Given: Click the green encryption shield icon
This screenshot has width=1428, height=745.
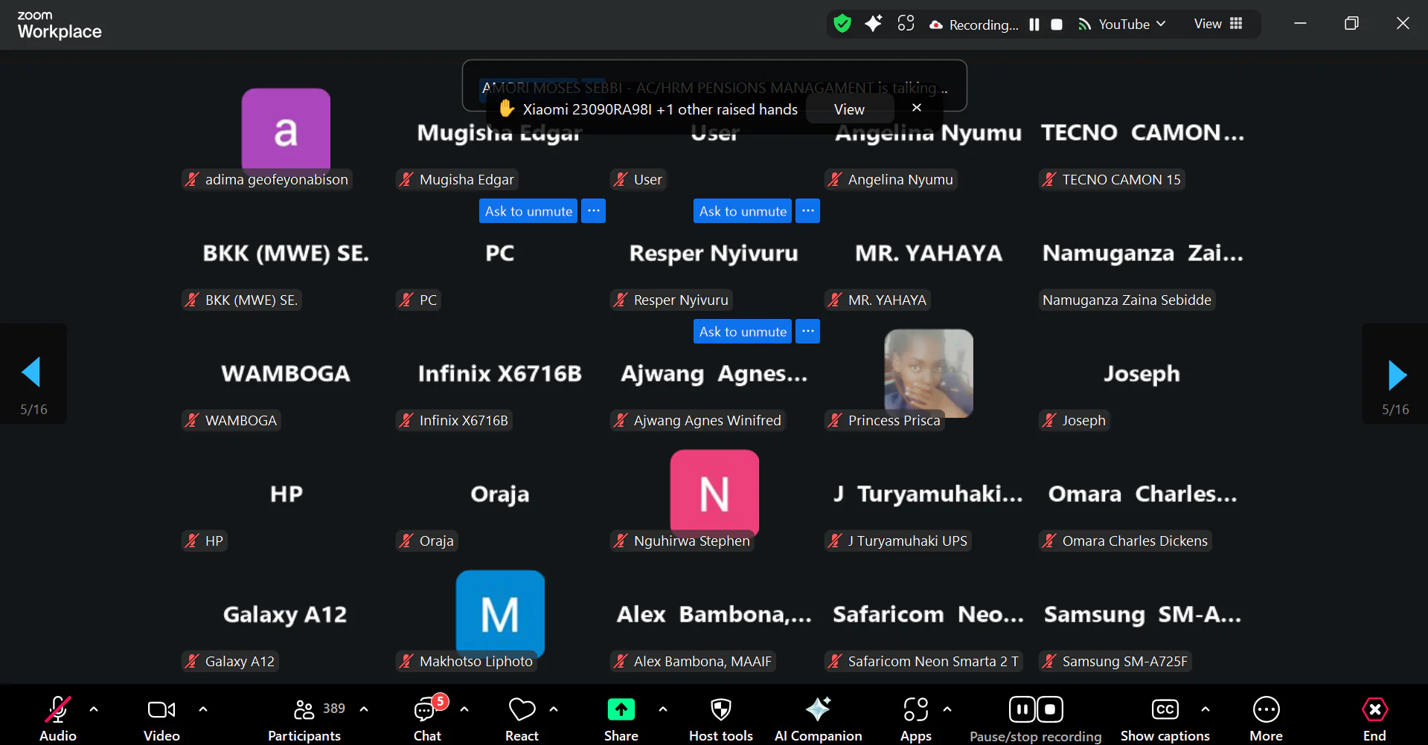Looking at the screenshot, I should (x=842, y=24).
